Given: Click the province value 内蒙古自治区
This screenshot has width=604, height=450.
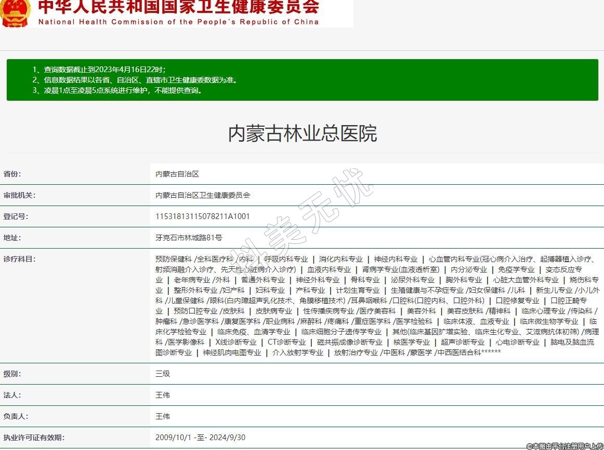Looking at the screenshot, I should tap(177, 174).
